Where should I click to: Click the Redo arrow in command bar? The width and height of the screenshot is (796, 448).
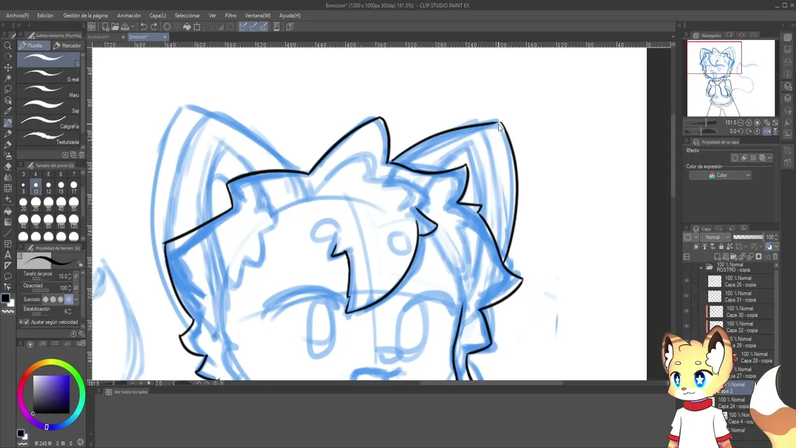click(154, 26)
